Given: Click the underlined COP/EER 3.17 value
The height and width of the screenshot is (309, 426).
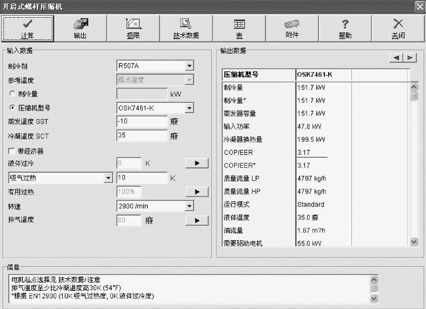Looking at the screenshot, I should 304,152.
